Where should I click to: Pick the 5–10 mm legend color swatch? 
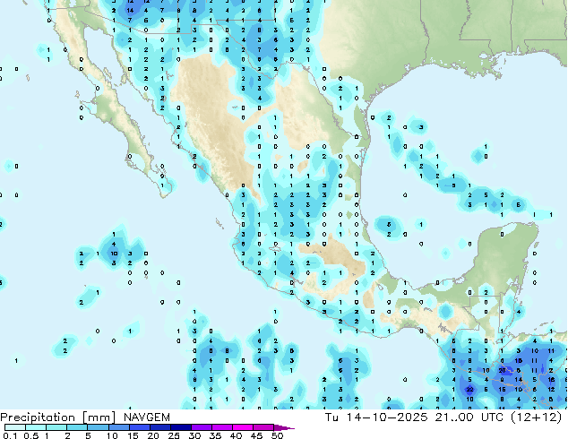(x=98, y=427)
